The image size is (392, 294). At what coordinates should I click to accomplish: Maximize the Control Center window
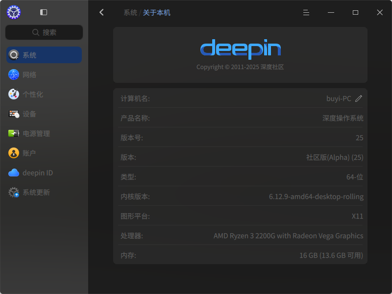[356, 13]
